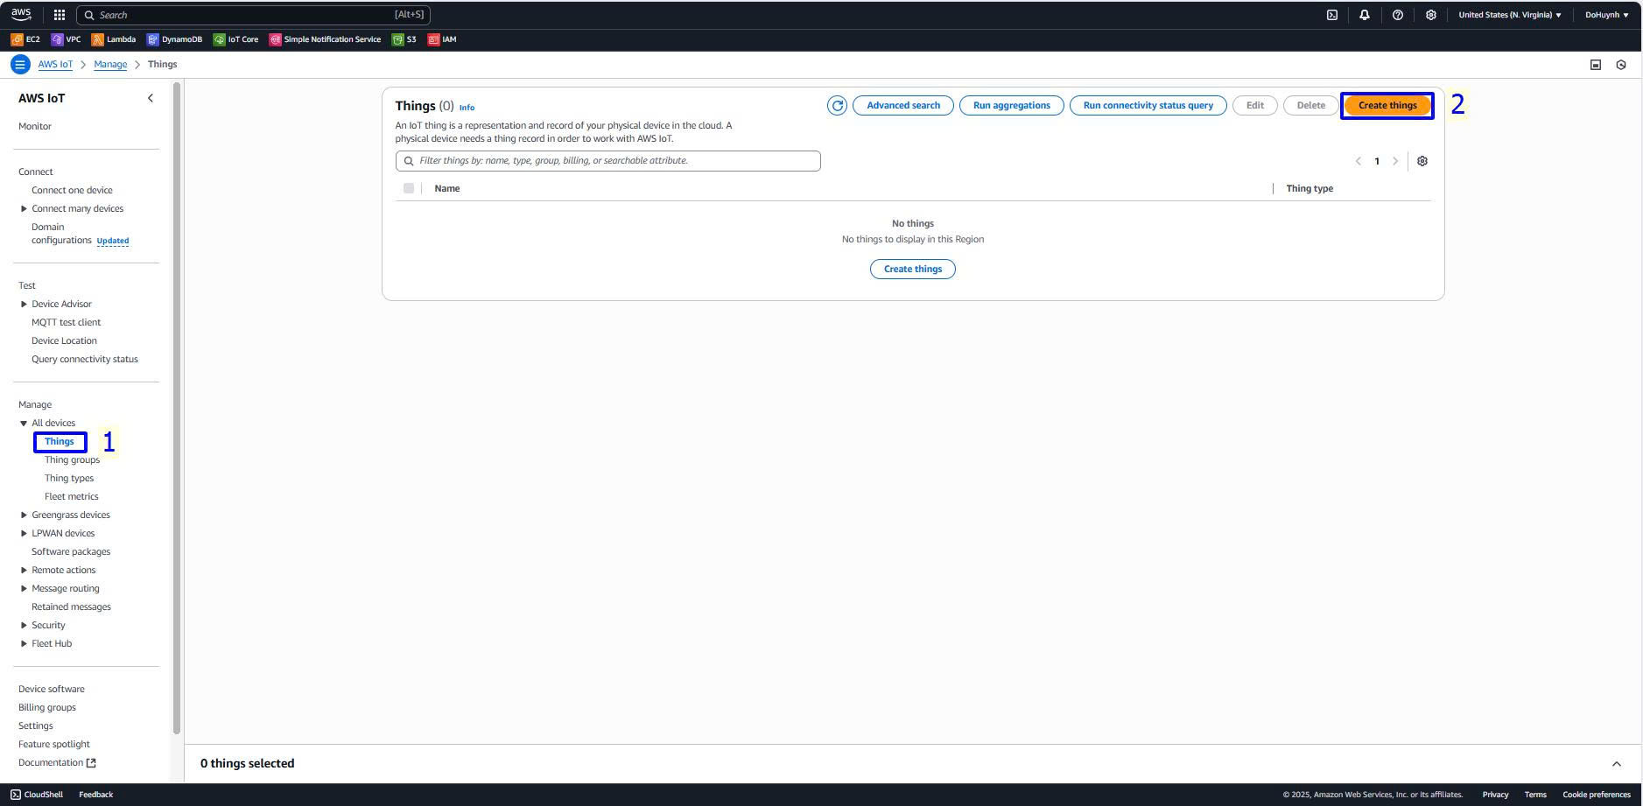
Task: Collapse the AWS IoT side navigation panel
Action: (x=150, y=98)
